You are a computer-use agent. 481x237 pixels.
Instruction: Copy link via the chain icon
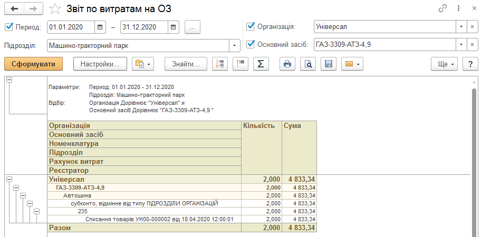click(442, 8)
